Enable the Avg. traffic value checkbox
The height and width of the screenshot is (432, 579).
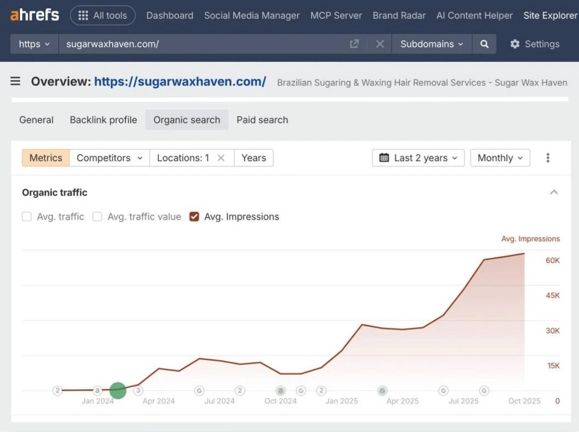(x=97, y=217)
